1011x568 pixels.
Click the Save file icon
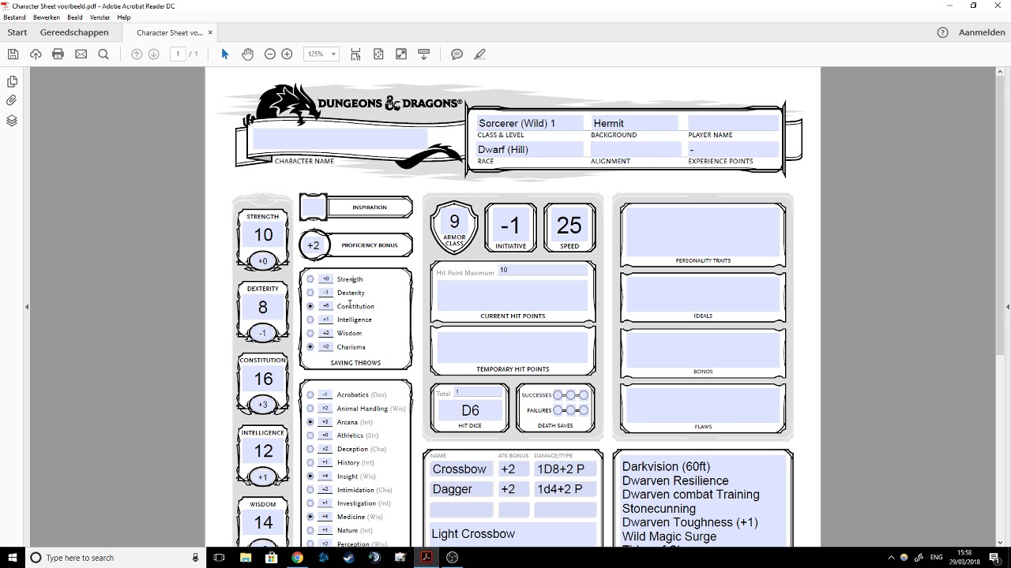13,54
